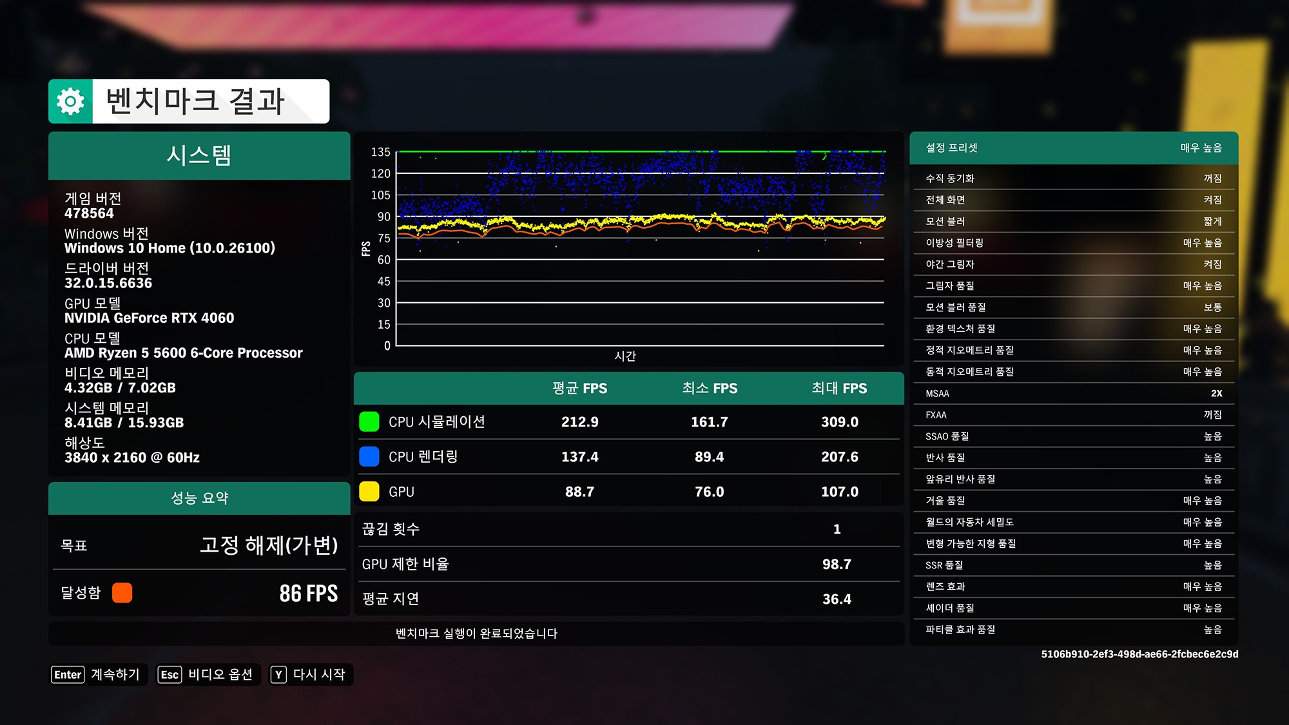Click the 수직 동기화 setting row
The image size is (1289, 725).
(1073, 179)
